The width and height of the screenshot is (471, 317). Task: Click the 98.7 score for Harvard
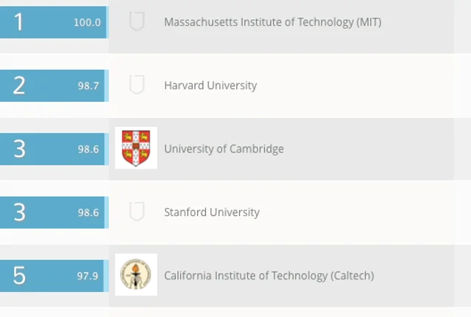[x=88, y=86]
